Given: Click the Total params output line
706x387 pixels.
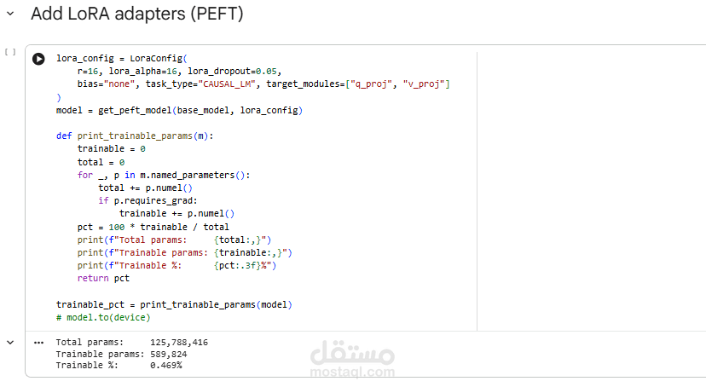Looking at the screenshot, I should pos(131,342).
